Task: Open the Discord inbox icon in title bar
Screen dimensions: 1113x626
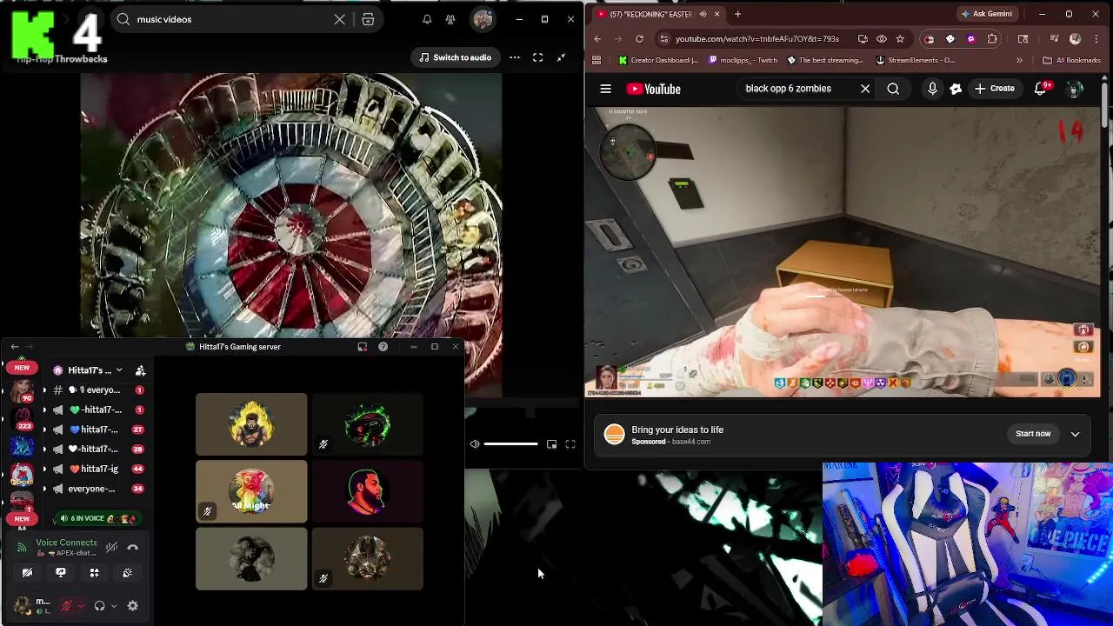Action: 363,347
